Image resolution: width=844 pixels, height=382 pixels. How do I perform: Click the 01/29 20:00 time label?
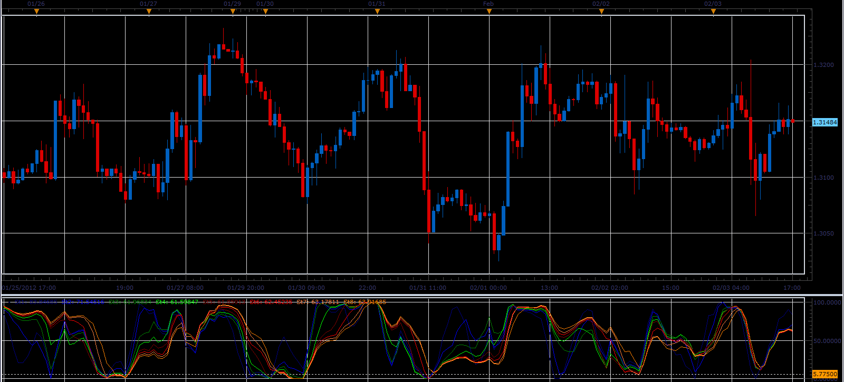(246, 288)
